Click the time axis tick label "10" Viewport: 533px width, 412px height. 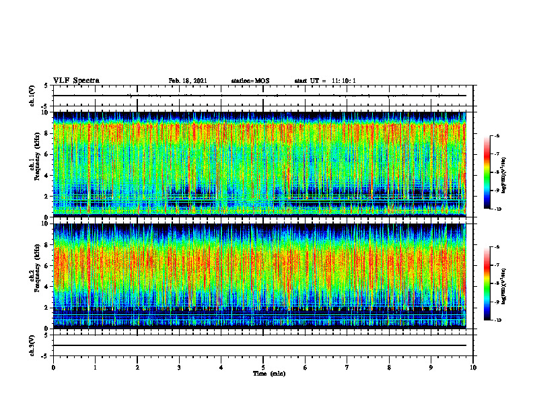(473, 368)
